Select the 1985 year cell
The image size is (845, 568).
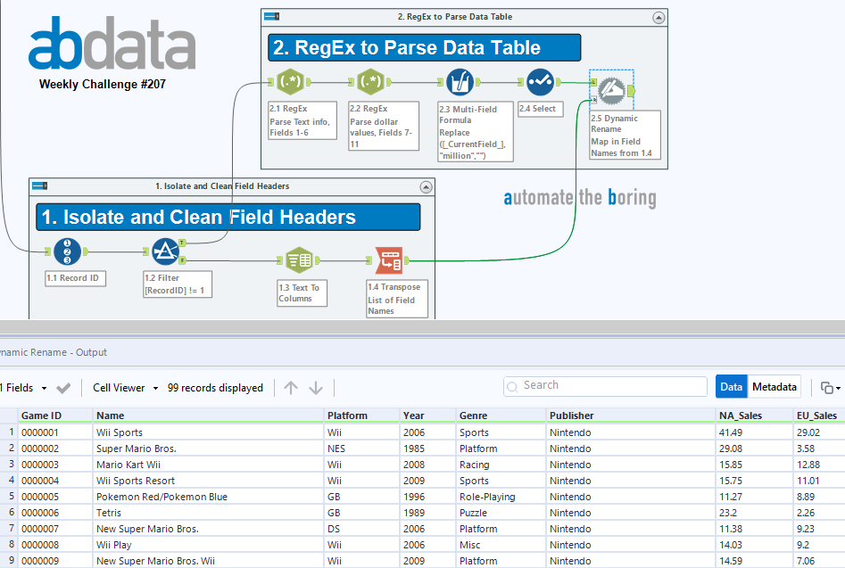point(428,449)
